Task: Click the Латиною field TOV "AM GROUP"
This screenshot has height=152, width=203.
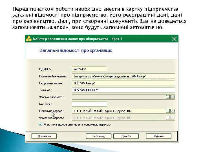Action: [123, 90]
